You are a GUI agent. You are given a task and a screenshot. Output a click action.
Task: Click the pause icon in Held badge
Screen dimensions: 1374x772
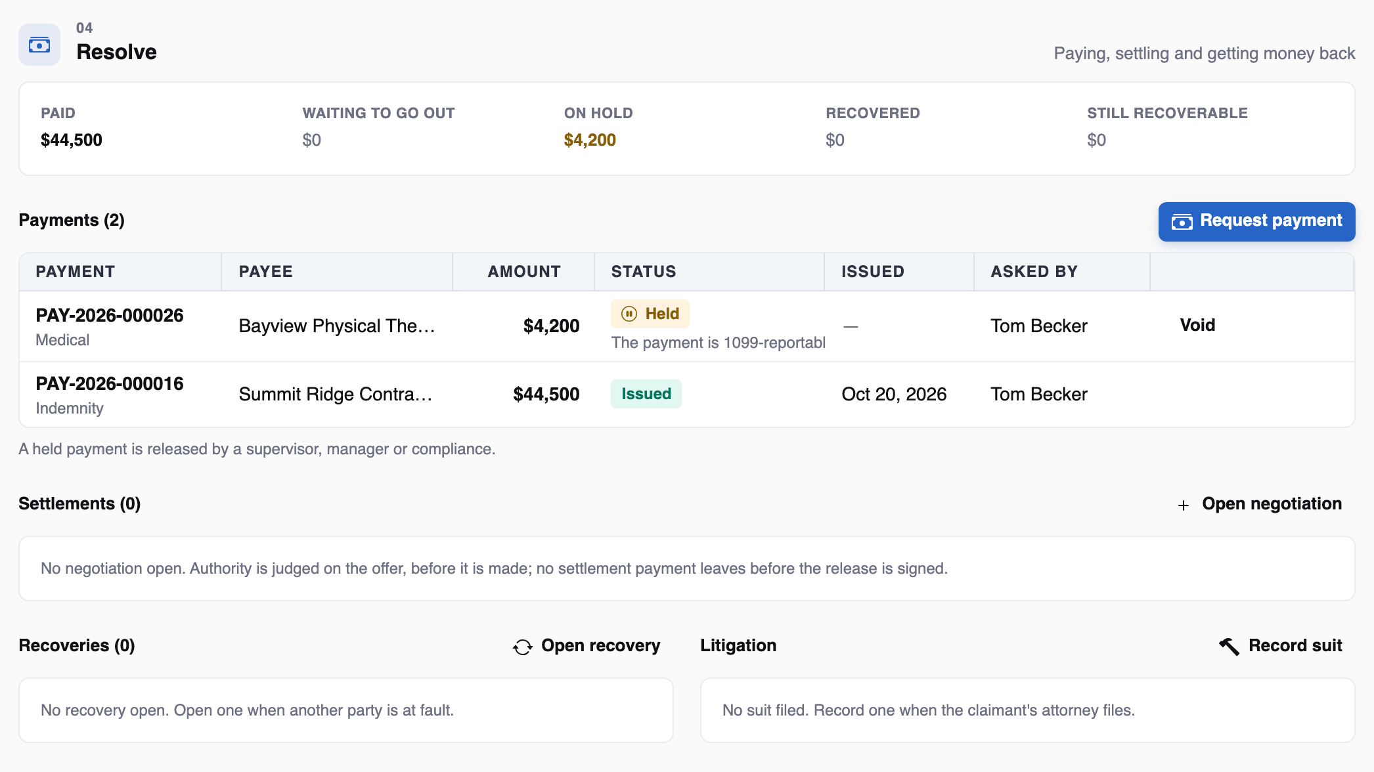pyautogui.click(x=629, y=314)
